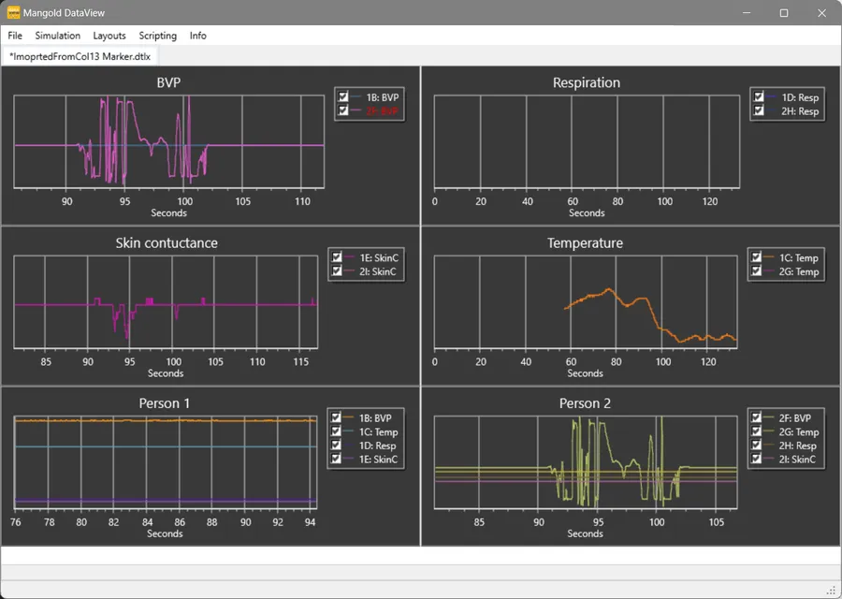Screen dimensions: 842x599
Task: Open the File menu
Action: 14,36
